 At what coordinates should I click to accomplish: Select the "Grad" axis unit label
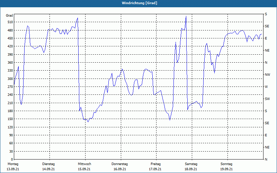(x=9, y=16)
